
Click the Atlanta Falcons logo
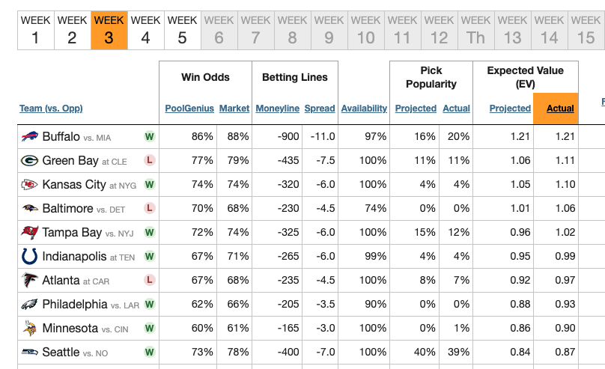coord(30,281)
